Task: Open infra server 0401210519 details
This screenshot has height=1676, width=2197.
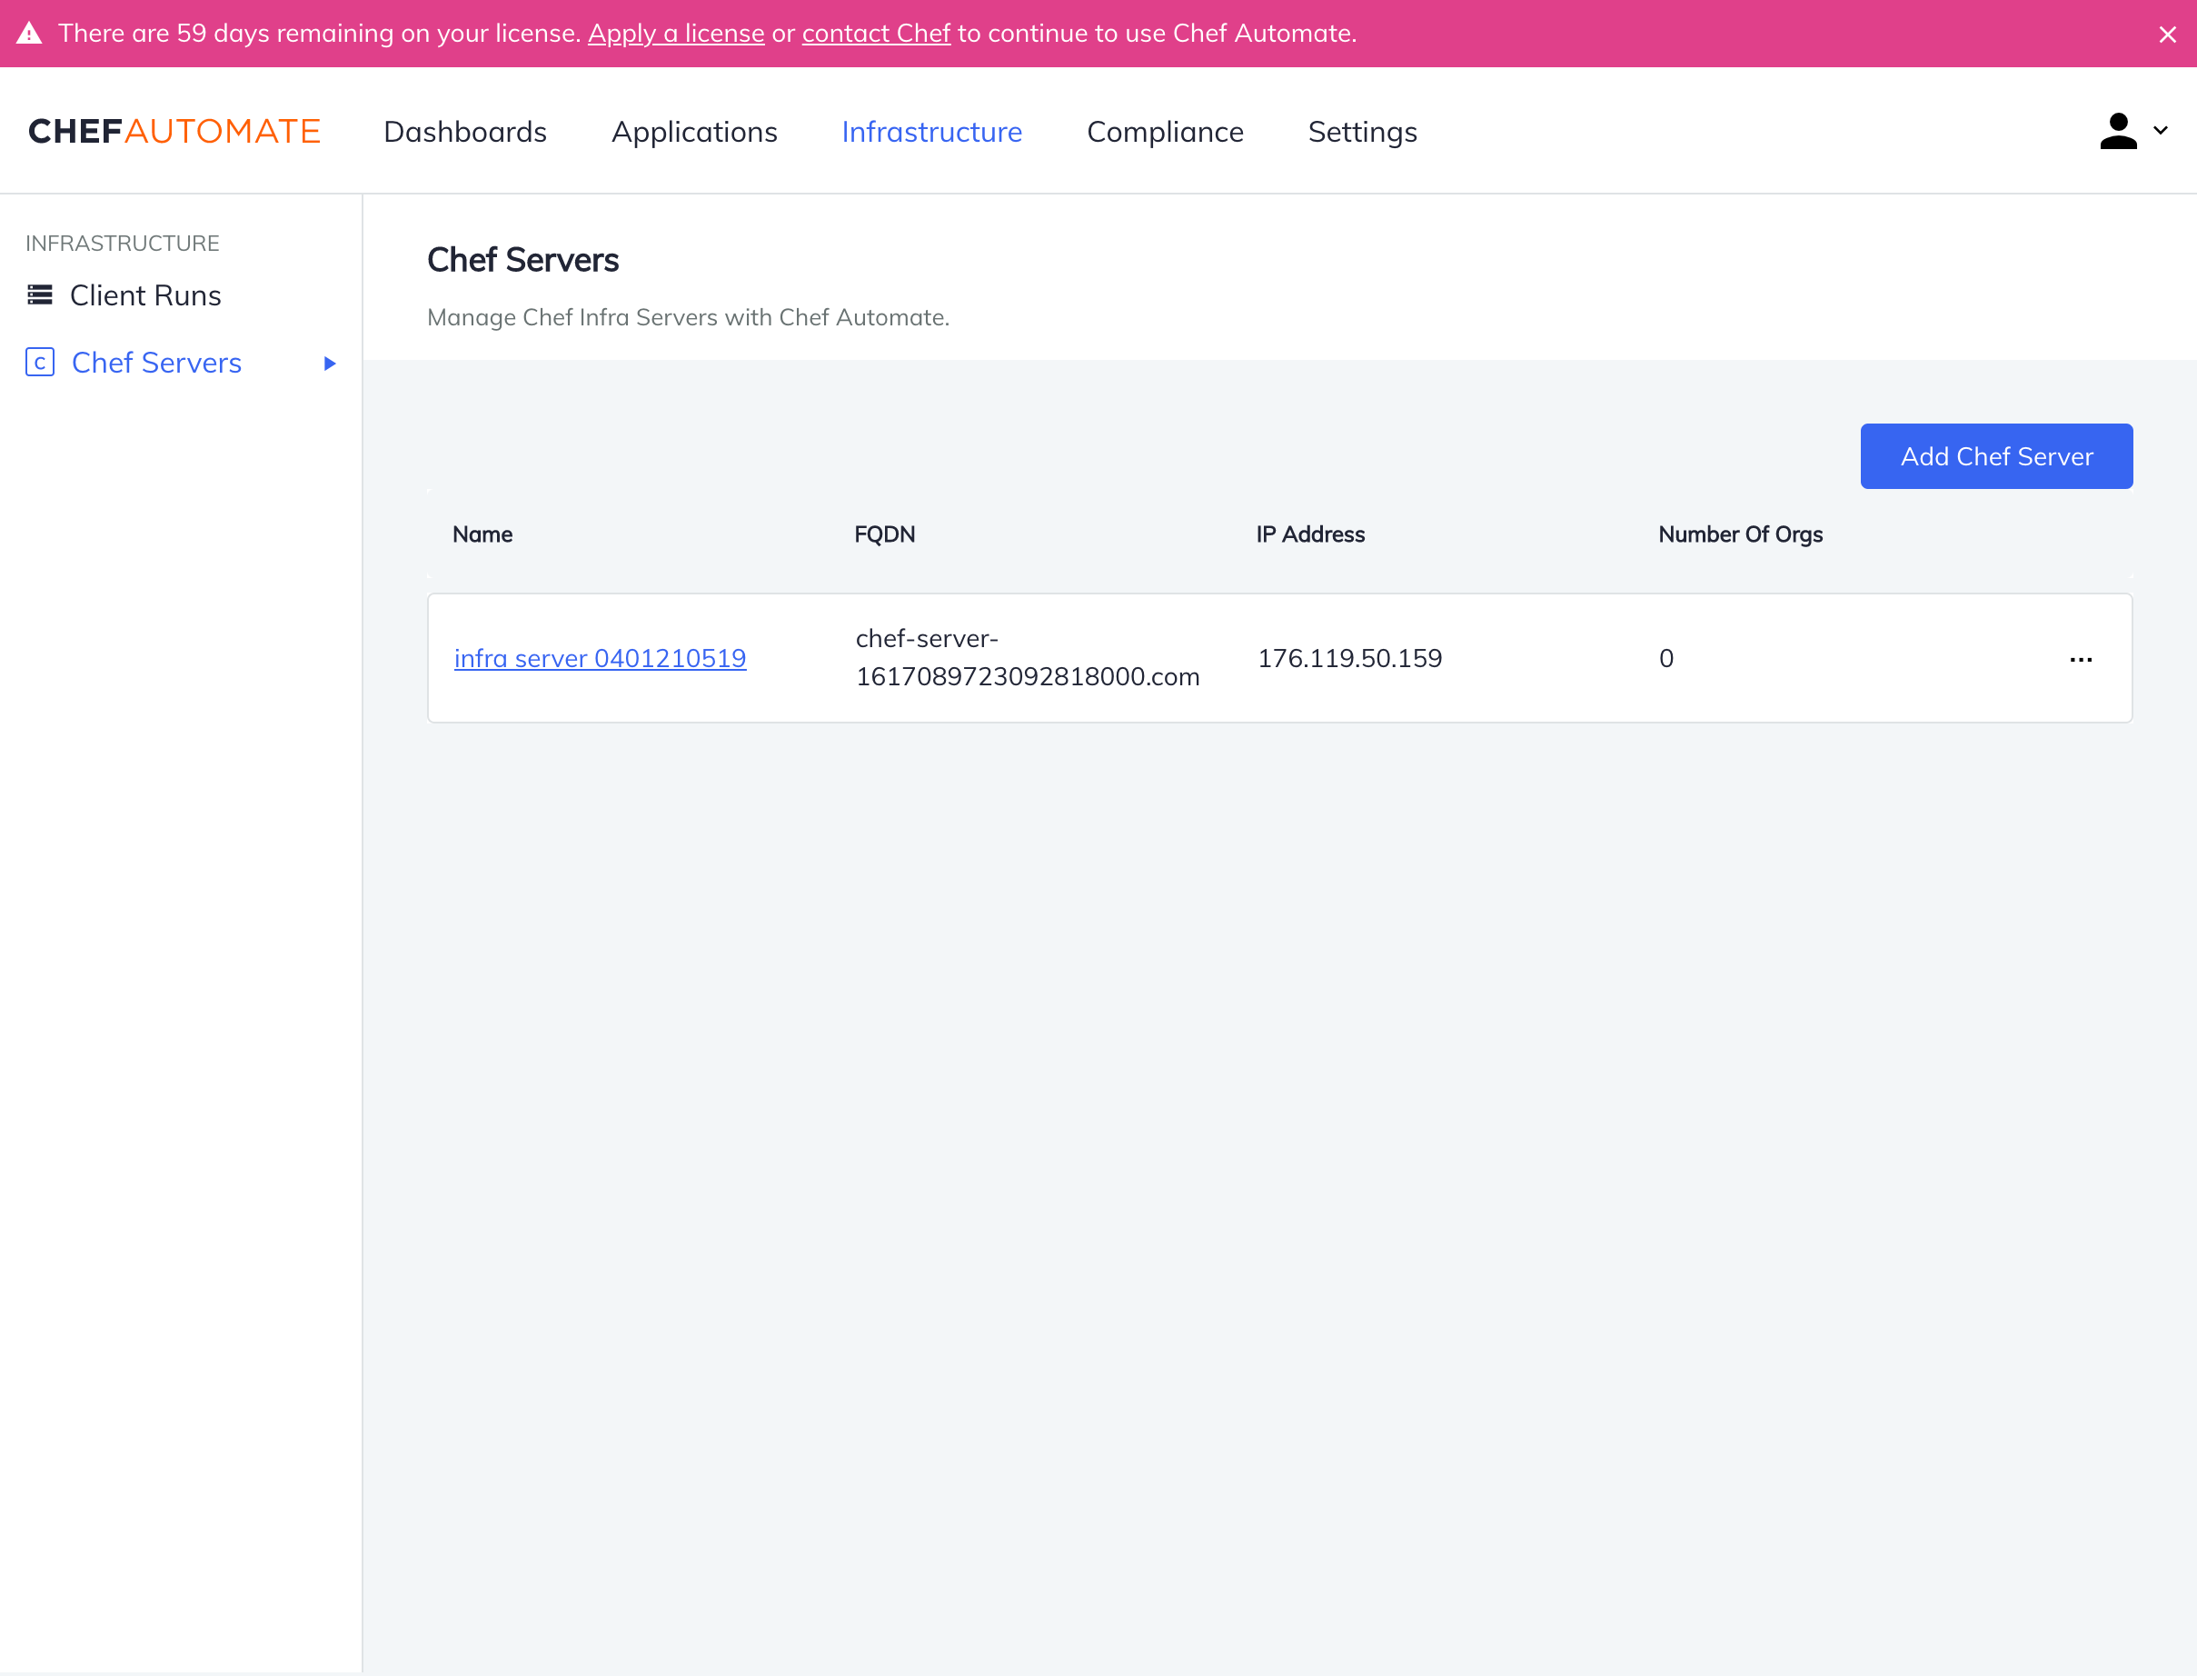Action: 600,657
